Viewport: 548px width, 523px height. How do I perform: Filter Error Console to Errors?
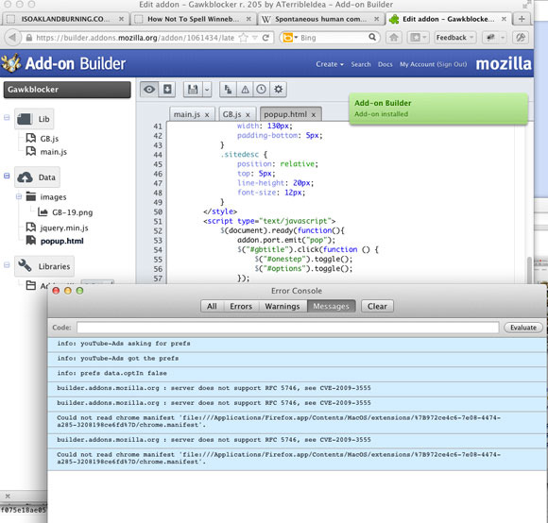241,306
